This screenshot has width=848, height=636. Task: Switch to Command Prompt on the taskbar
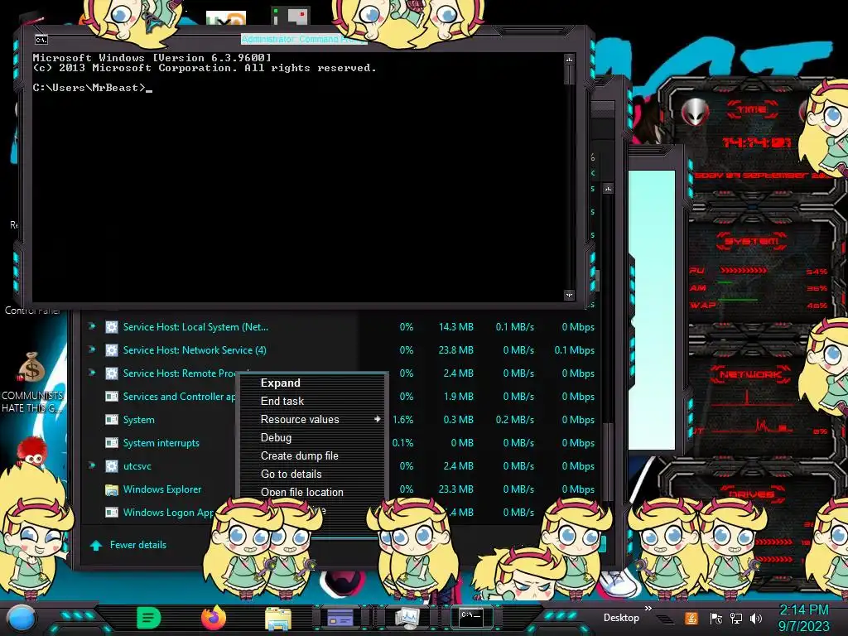tap(471, 616)
